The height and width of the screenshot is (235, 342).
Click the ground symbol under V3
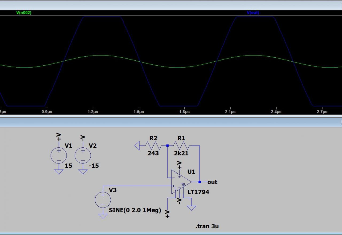pos(103,216)
